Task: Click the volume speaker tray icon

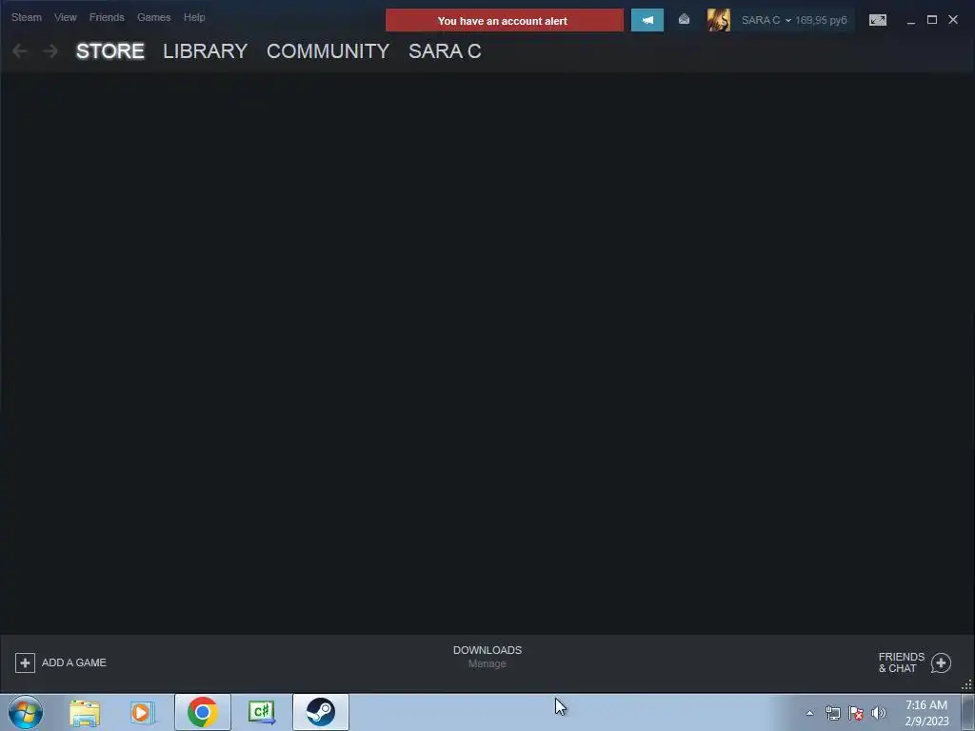Action: coord(878,713)
